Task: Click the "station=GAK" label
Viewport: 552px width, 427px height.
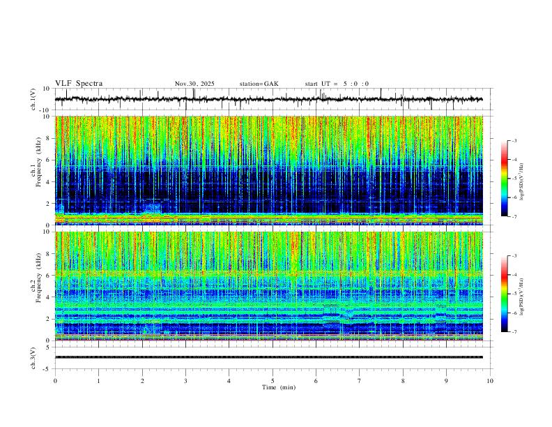Action: [x=259, y=84]
